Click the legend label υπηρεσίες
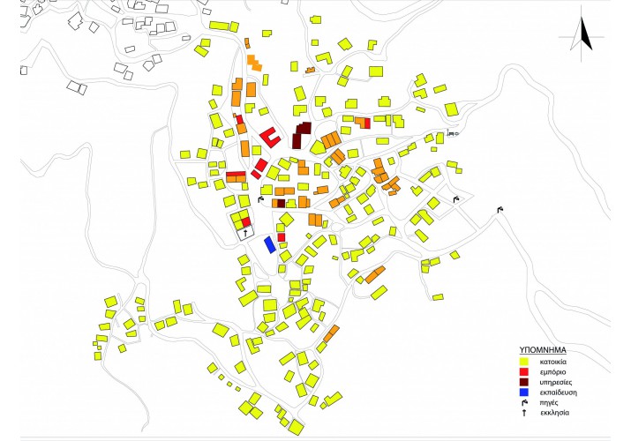631x441 pixels. click(x=556, y=382)
